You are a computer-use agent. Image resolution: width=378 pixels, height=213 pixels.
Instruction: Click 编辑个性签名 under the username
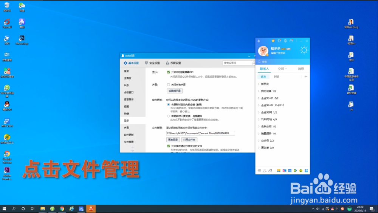click(278, 53)
